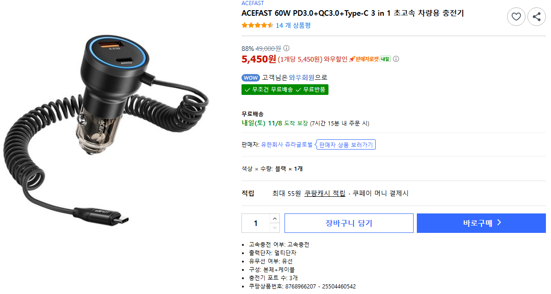551x294 pixels.
Task: Click the share icon
Action: click(537, 17)
